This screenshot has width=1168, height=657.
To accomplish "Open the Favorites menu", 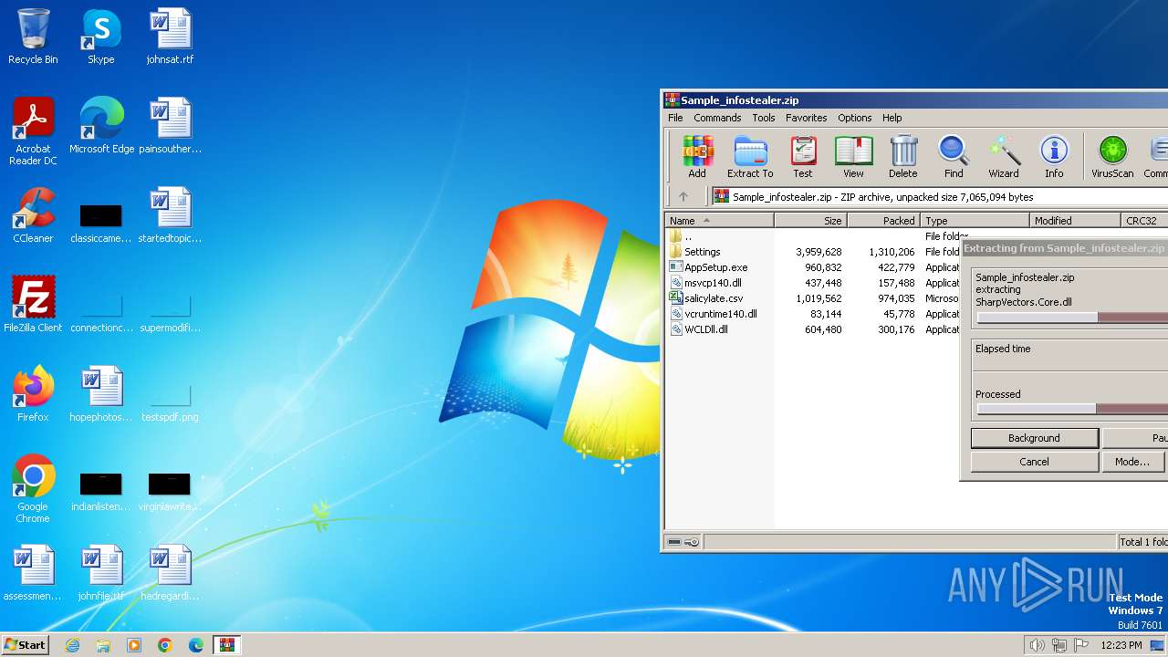I will coord(807,118).
